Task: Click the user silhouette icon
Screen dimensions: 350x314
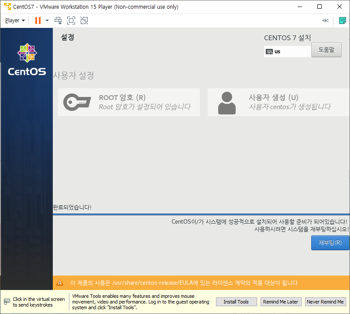Action: (x=227, y=103)
